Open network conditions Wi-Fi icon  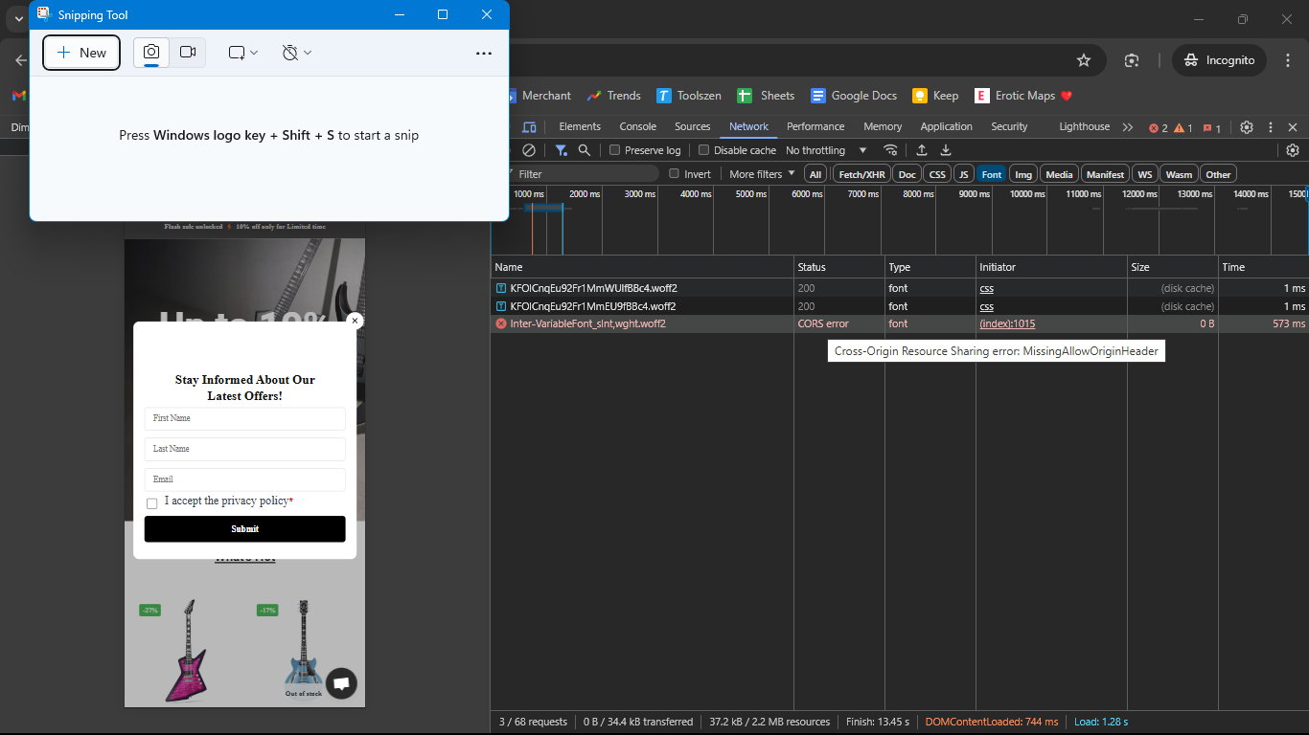[x=890, y=150]
